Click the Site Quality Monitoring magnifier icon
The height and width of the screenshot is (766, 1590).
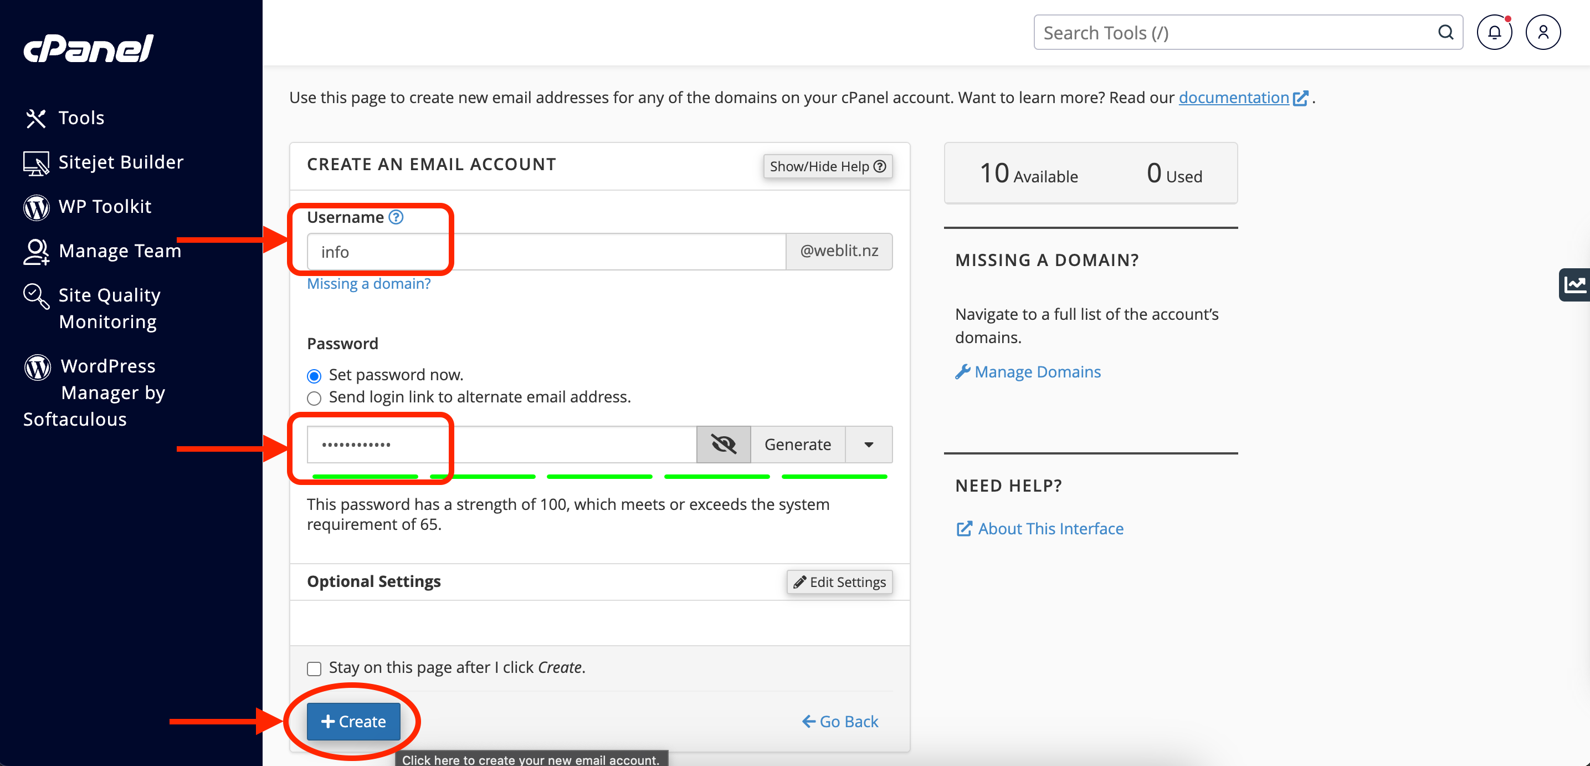coord(36,297)
